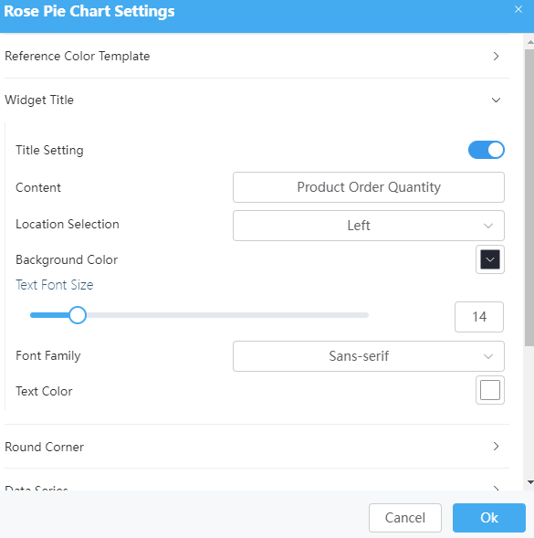
Task: Click the Content text field
Action: pyautogui.click(x=369, y=187)
